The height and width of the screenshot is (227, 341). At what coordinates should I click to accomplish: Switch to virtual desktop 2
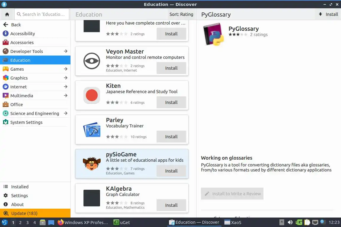coord(20,223)
